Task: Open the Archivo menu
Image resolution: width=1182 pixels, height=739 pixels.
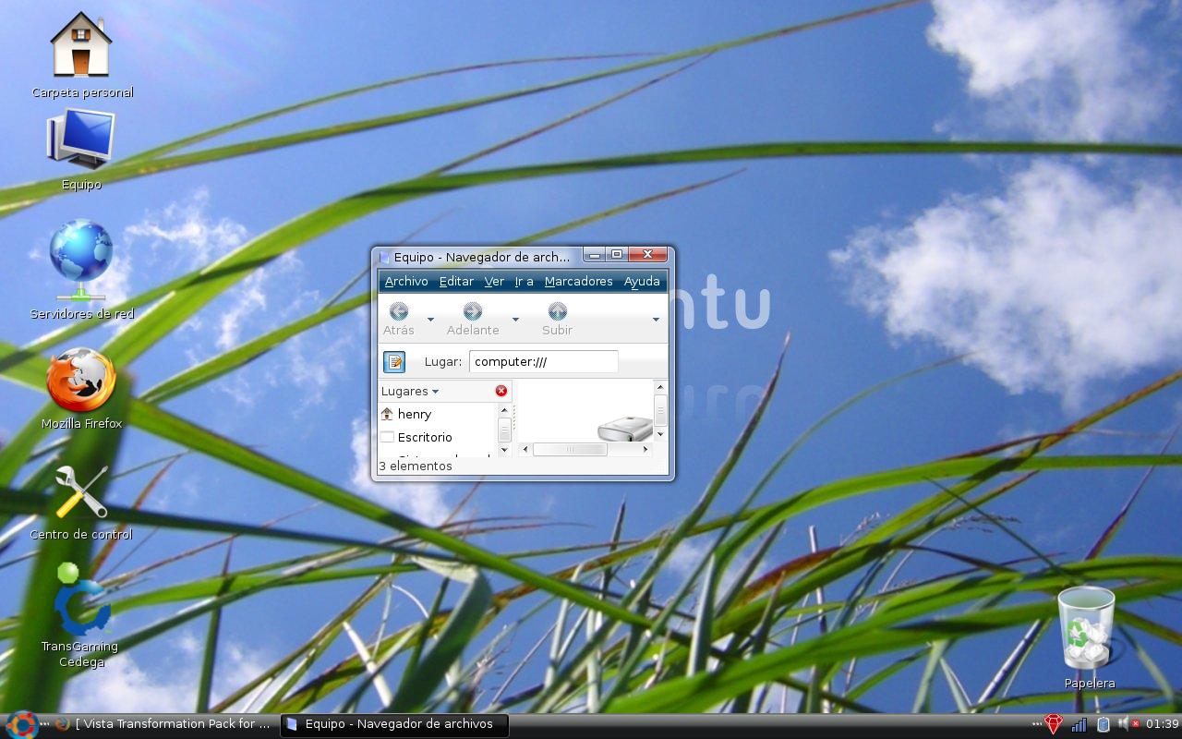Action: click(406, 281)
